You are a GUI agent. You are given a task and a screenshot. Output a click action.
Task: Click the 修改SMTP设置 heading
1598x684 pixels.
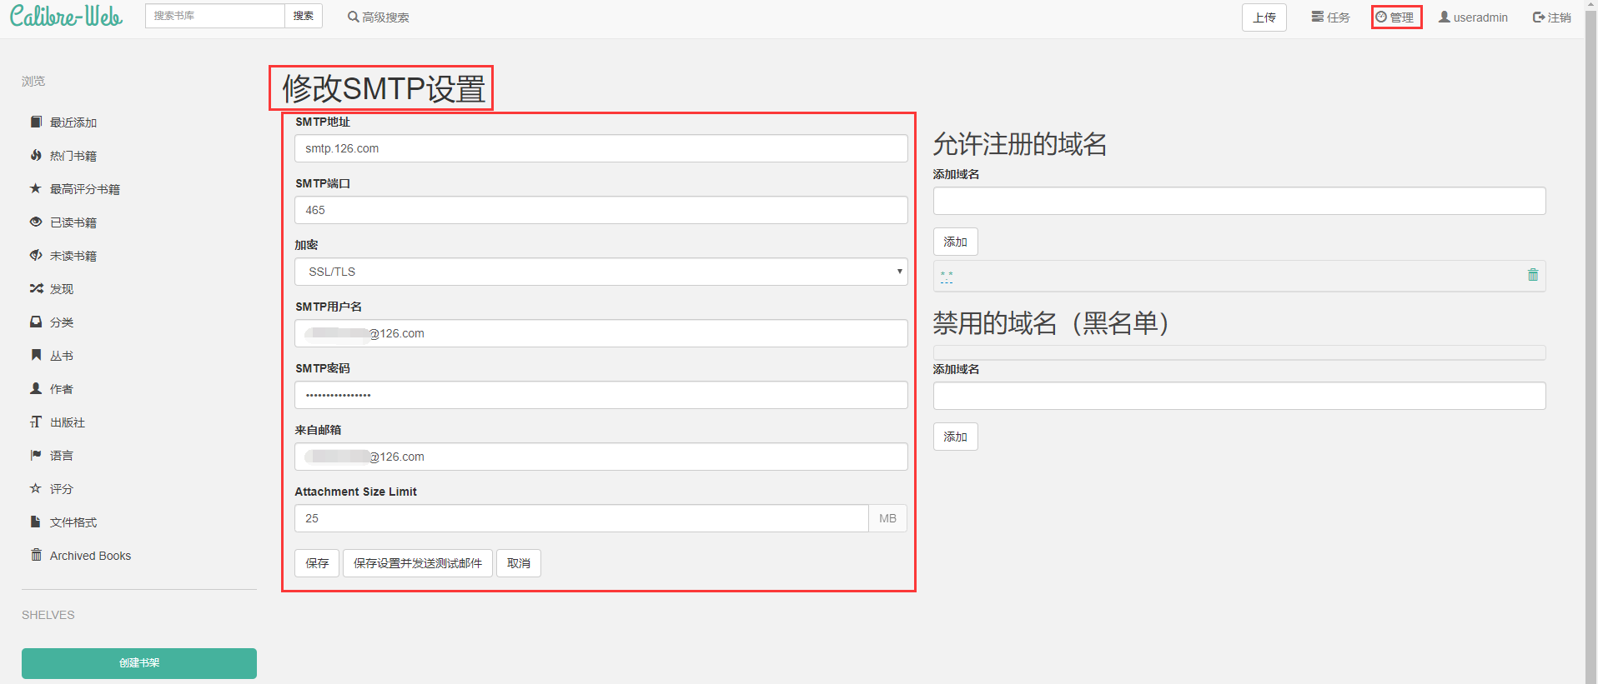pos(384,88)
